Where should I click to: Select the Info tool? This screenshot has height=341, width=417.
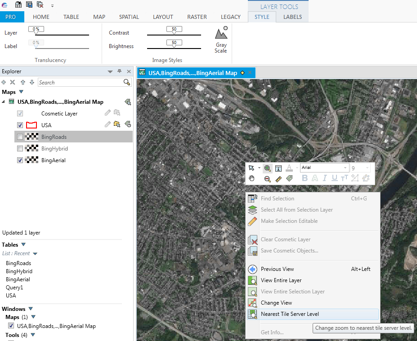(278, 168)
